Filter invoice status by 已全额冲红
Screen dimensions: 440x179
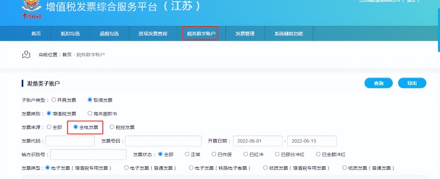click(318, 154)
